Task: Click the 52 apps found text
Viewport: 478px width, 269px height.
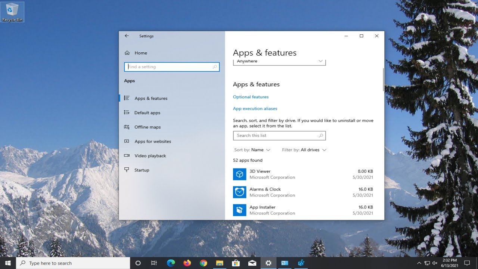Action: click(x=248, y=160)
